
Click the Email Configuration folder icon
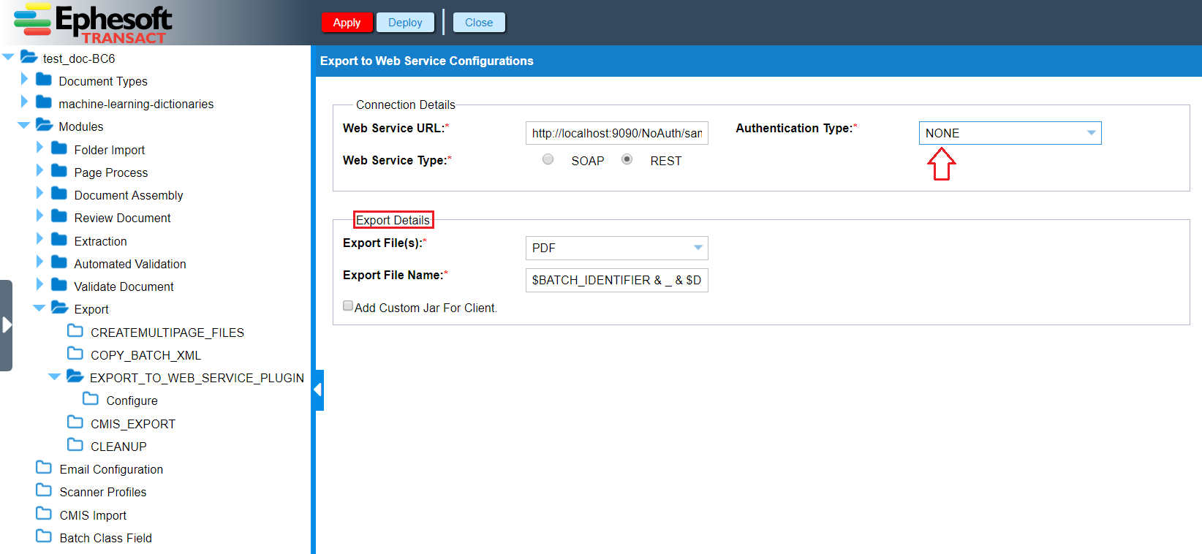(44, 468)
